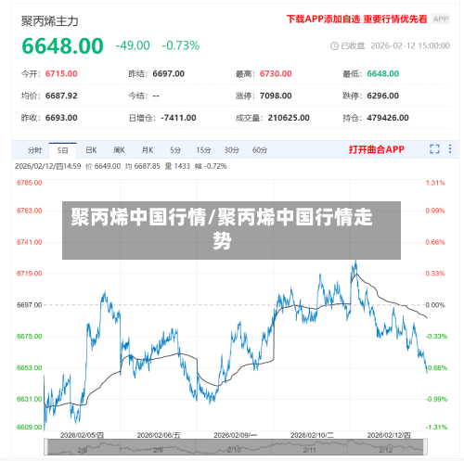Switch to the 周K chart tab

pos(119,150)
